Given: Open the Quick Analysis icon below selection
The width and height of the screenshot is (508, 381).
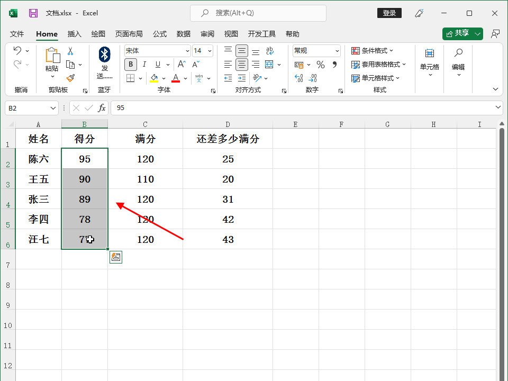Looking at the screenshot, I should 116,257.
